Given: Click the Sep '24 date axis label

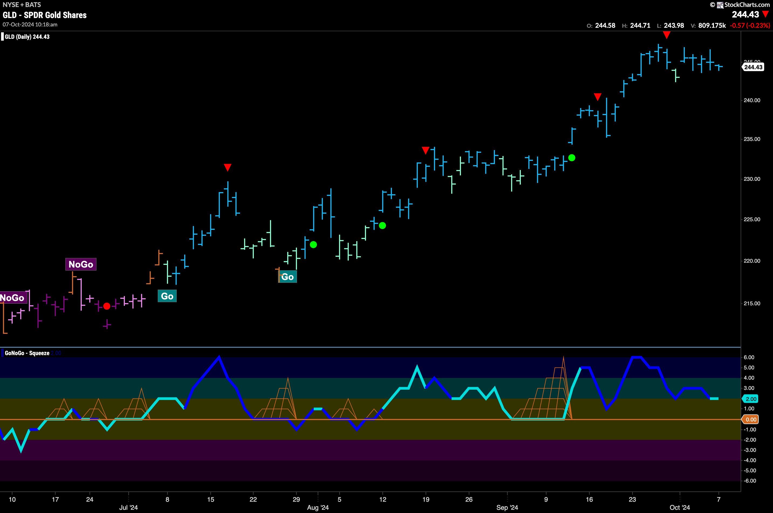Looking at the screenshot, I should (x=507, y=507).
